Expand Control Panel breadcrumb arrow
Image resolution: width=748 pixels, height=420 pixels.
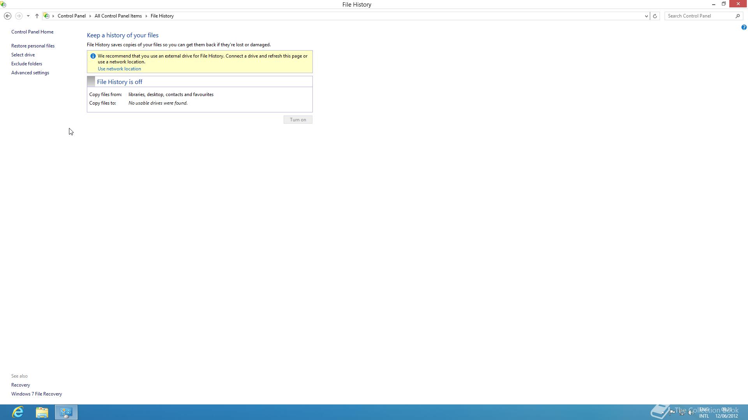click(x=90, y=16)
